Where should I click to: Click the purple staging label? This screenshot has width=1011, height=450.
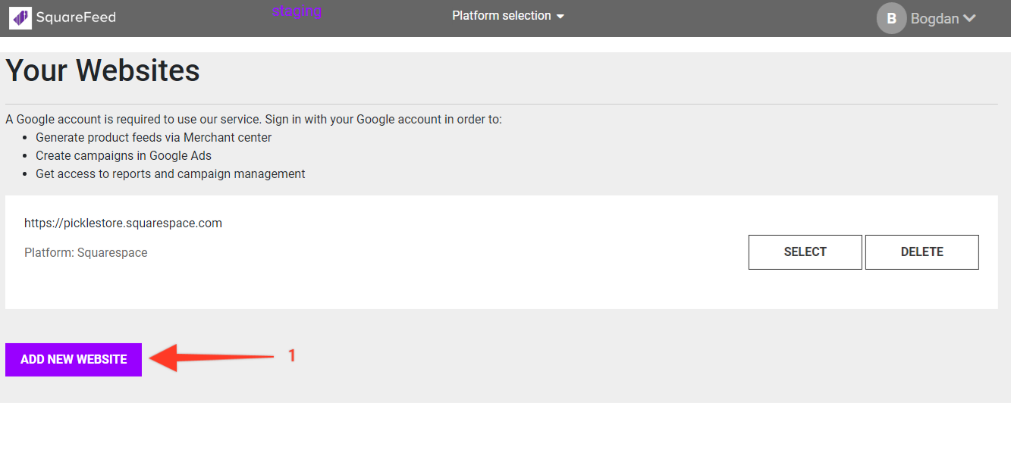tap(297, 11)
